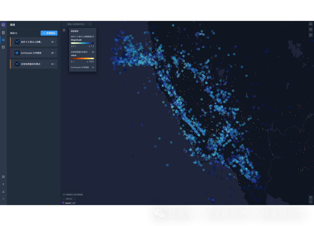Open the Earthquake 分布图层 options menu
314x226 pixels.
[x=55, y=53]
